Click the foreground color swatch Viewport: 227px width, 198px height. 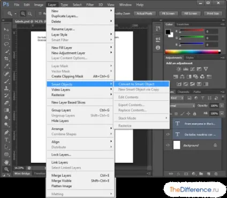[168, 32]
